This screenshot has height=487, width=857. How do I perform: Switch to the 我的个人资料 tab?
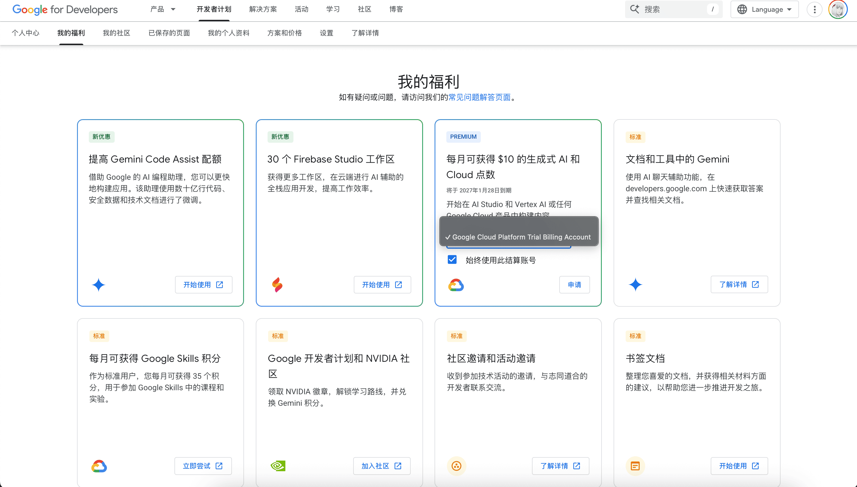(229, 33)
